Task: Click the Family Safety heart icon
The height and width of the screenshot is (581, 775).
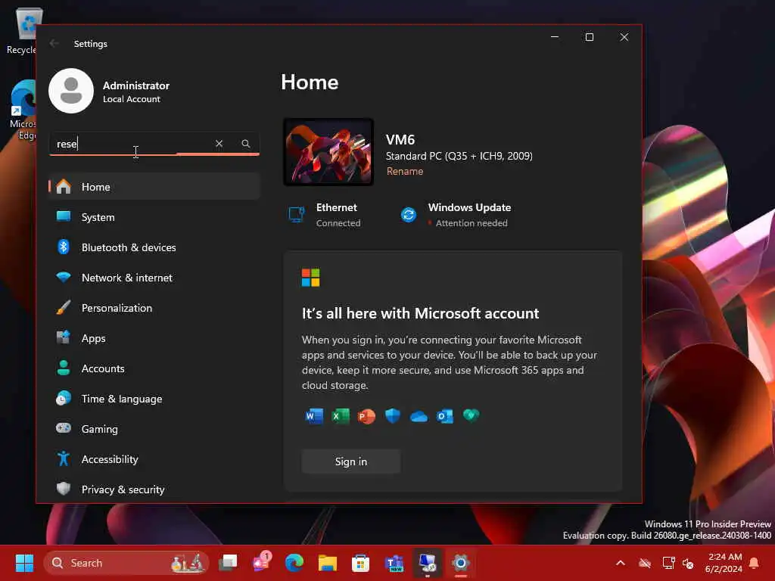Action: [x=471, y=415]
